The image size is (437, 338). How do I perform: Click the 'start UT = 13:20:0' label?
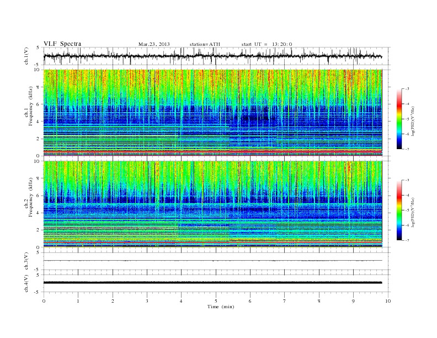[x=267, y=44]
